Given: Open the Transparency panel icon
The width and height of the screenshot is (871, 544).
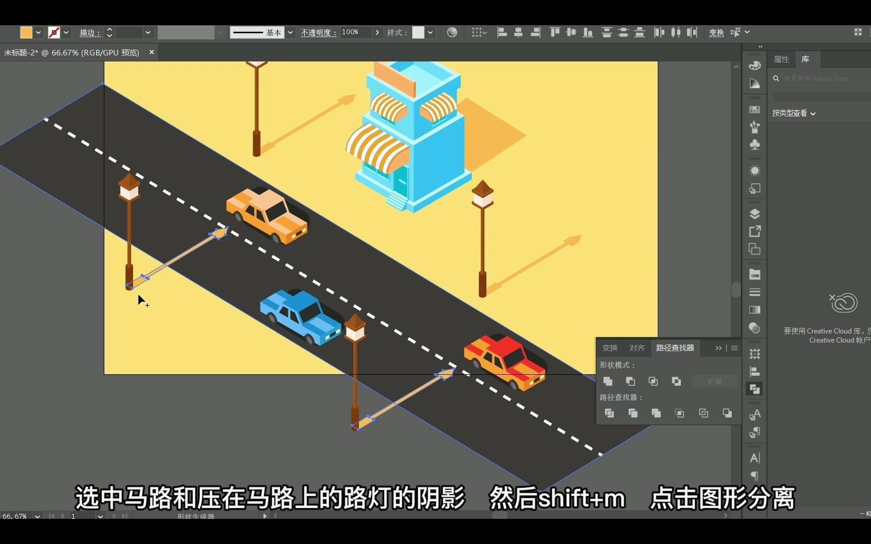Looking at the screenshot, I should 755,328.
